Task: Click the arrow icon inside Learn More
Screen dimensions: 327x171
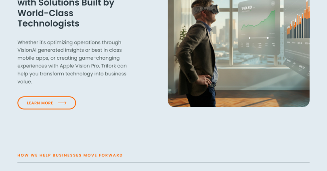Action: click(x=62, y=103)
